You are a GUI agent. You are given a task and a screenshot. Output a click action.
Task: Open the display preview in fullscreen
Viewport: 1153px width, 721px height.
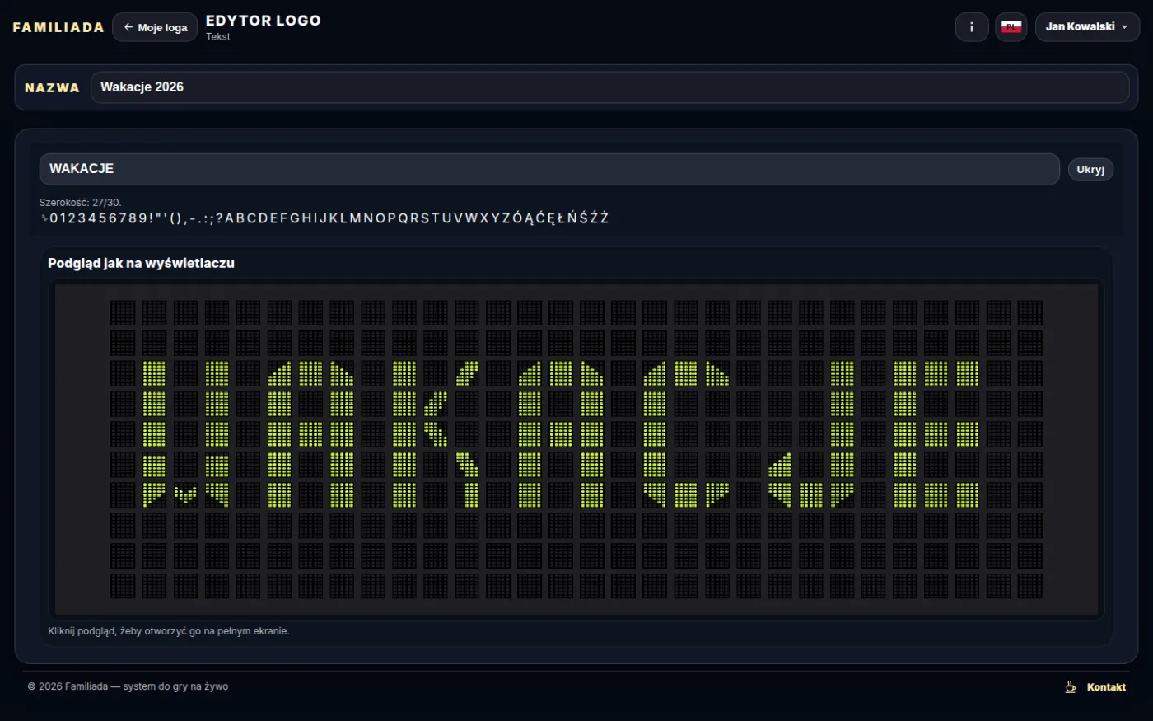click(x=576, y=450)
